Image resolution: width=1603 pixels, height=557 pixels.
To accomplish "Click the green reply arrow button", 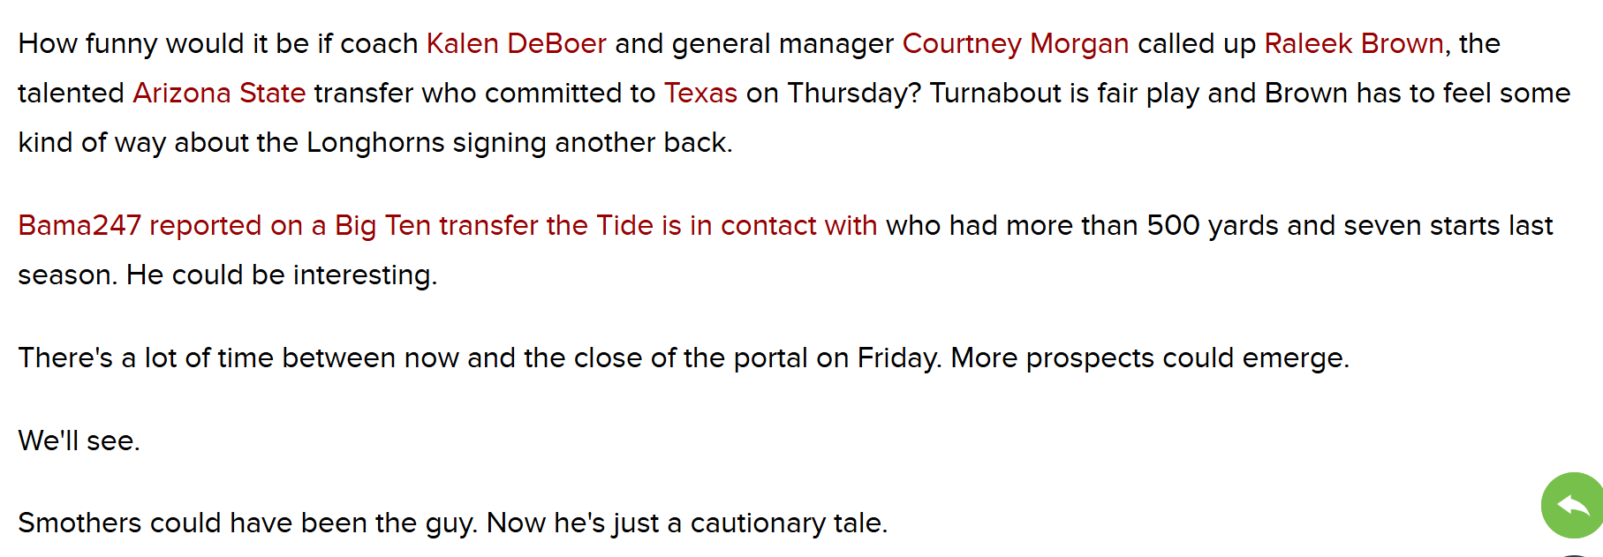I will coord(1573,506).
